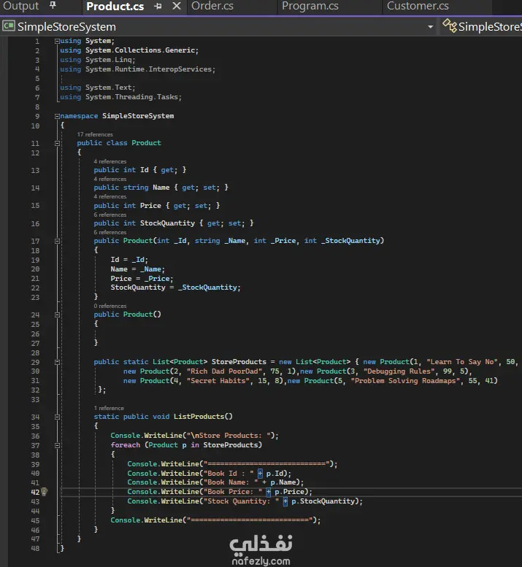522x567 pixels.
Task: Click the C# project icon in the navigation bar
Action: [9, 26]
